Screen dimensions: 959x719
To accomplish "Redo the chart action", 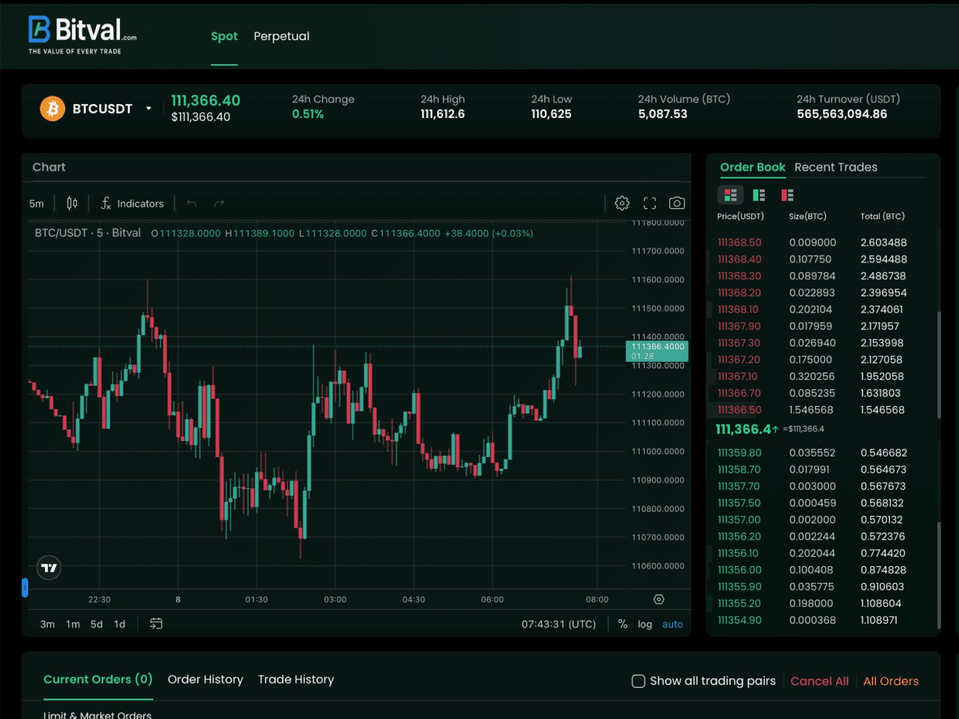I will 219,204.
